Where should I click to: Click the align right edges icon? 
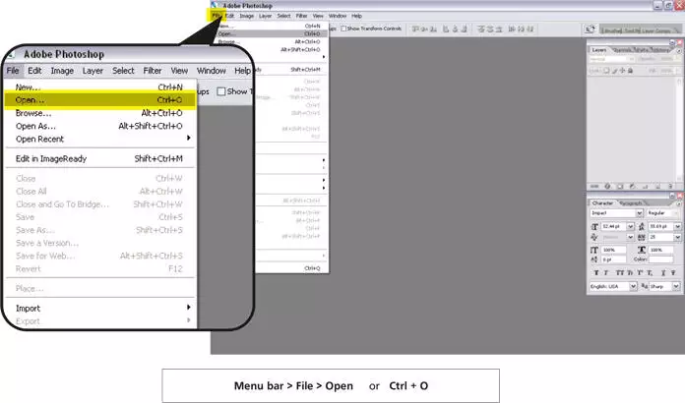[x=464, y=29]
